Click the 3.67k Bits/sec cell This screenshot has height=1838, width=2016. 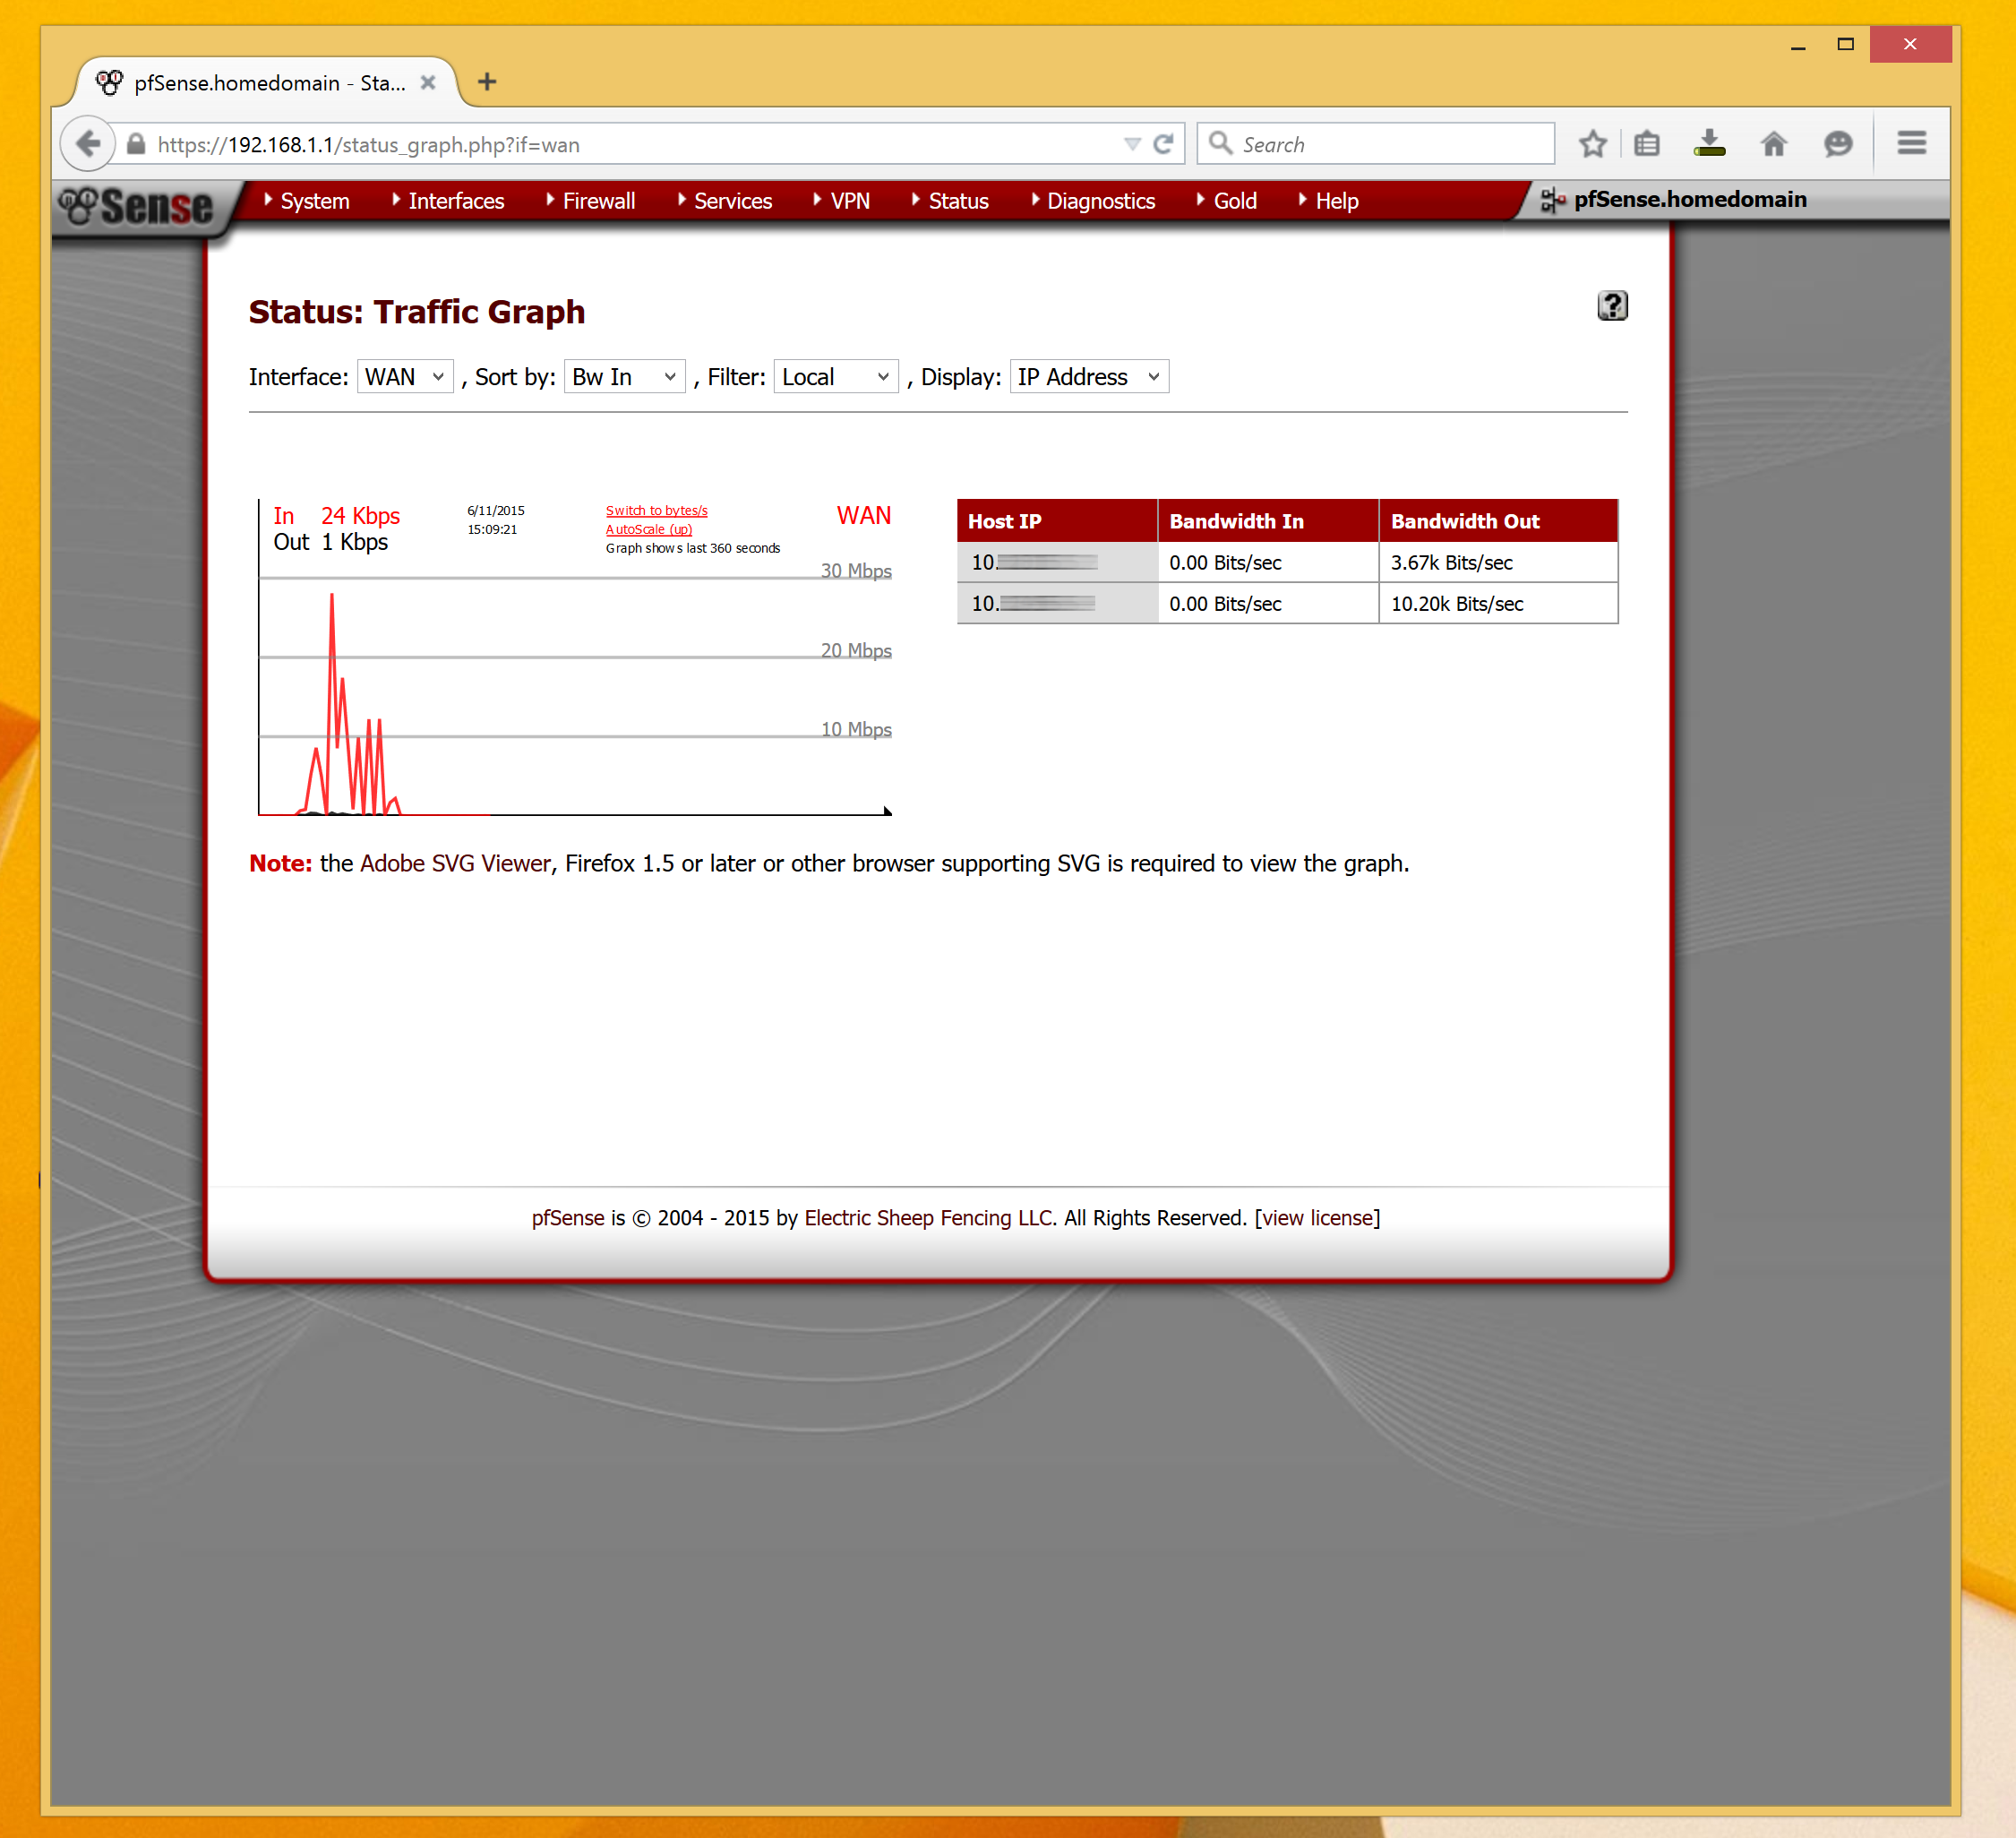point(1498,562)
